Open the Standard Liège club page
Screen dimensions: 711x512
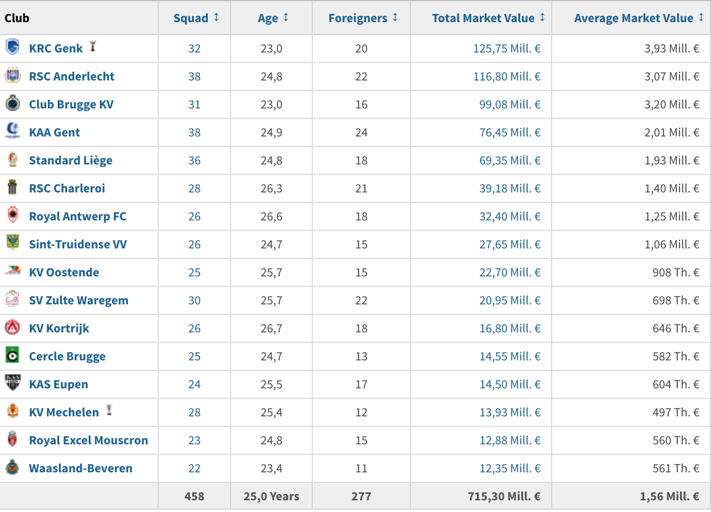71,160
